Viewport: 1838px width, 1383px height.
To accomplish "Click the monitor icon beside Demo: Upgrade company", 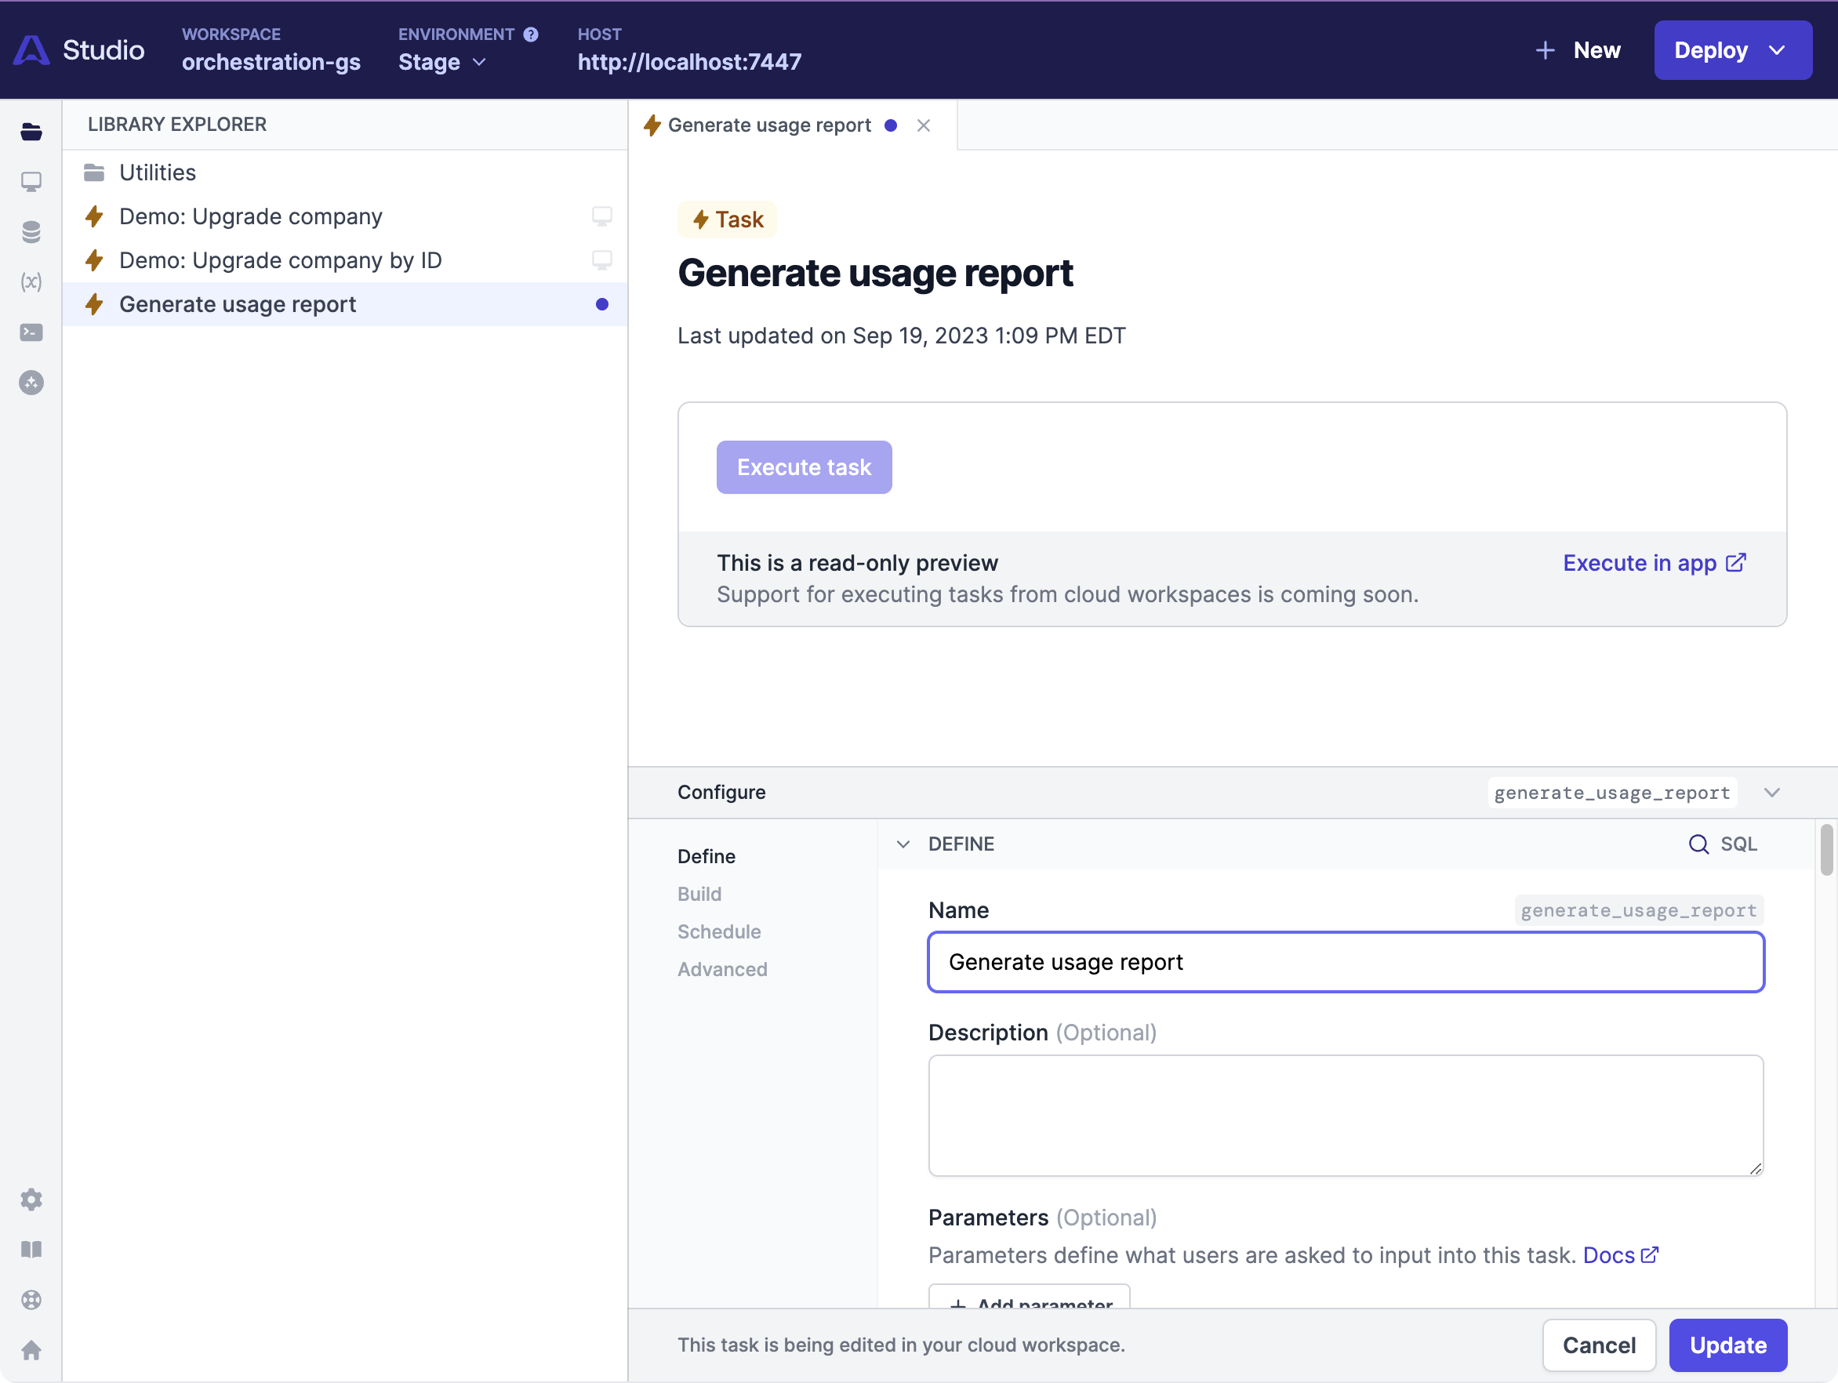I will point(601,217).
